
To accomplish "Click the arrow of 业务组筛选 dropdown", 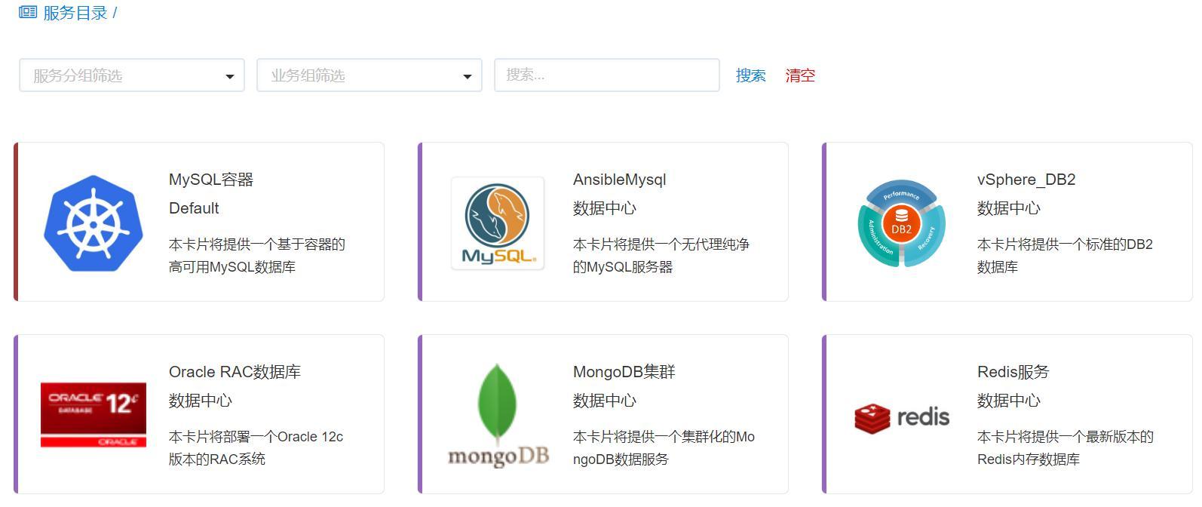I will (468, 76).
